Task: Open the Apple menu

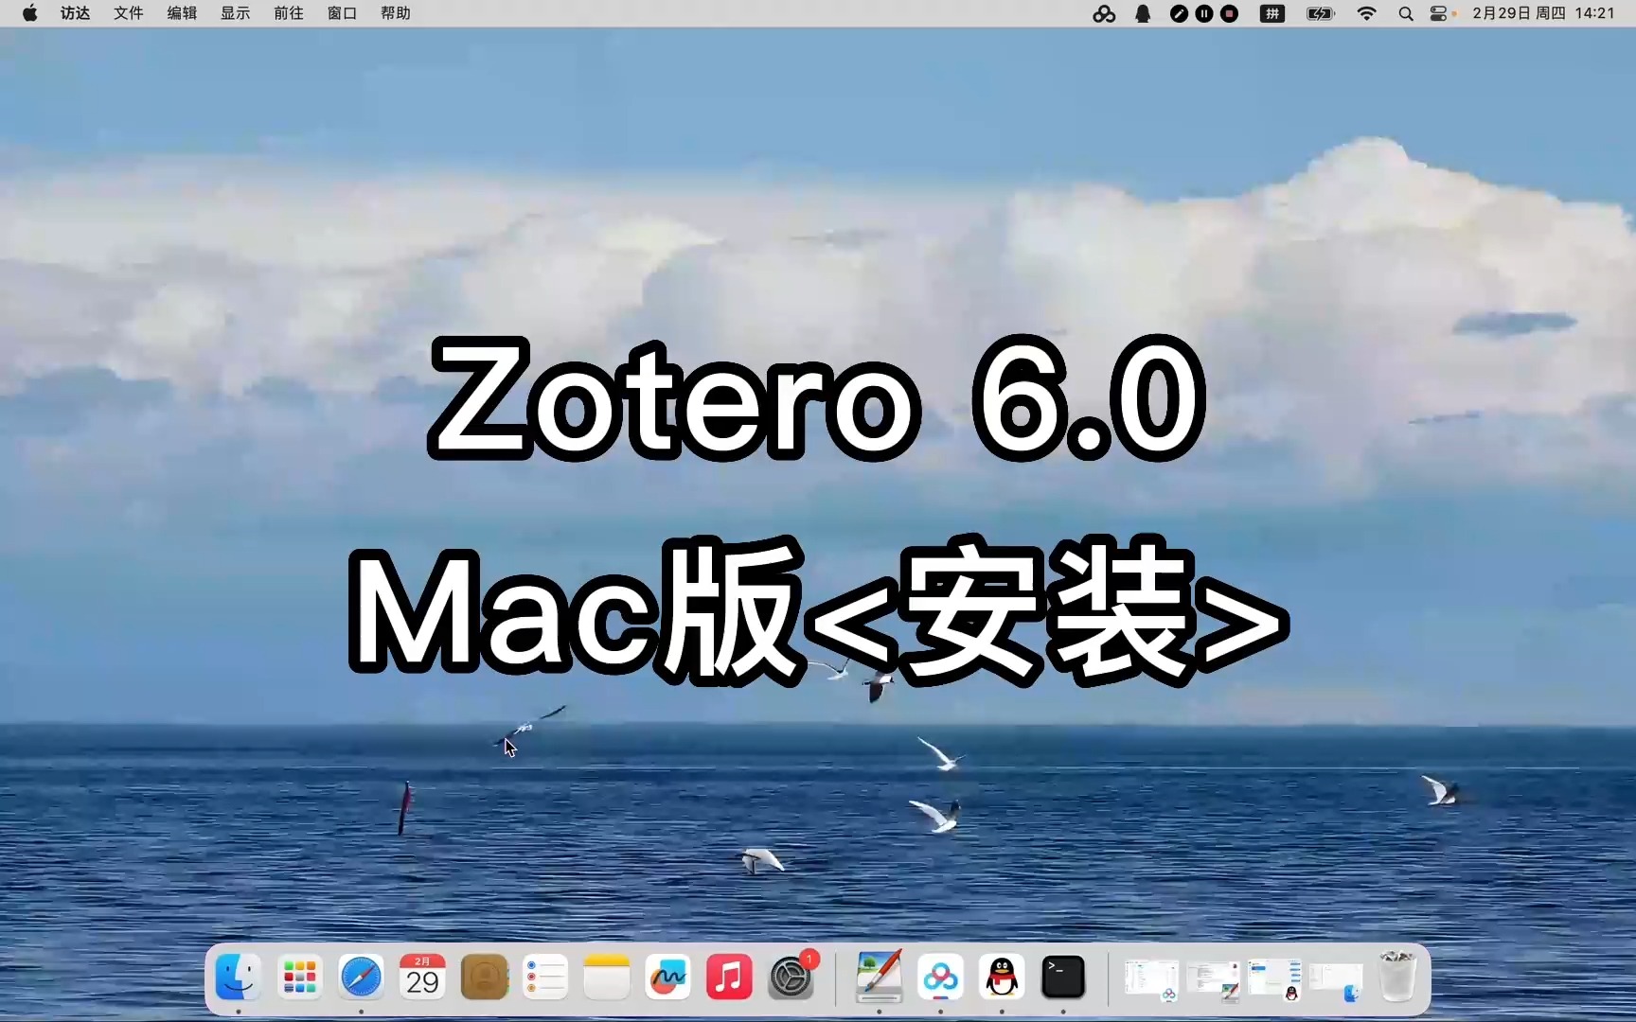Action: click(x=30, y=13)
